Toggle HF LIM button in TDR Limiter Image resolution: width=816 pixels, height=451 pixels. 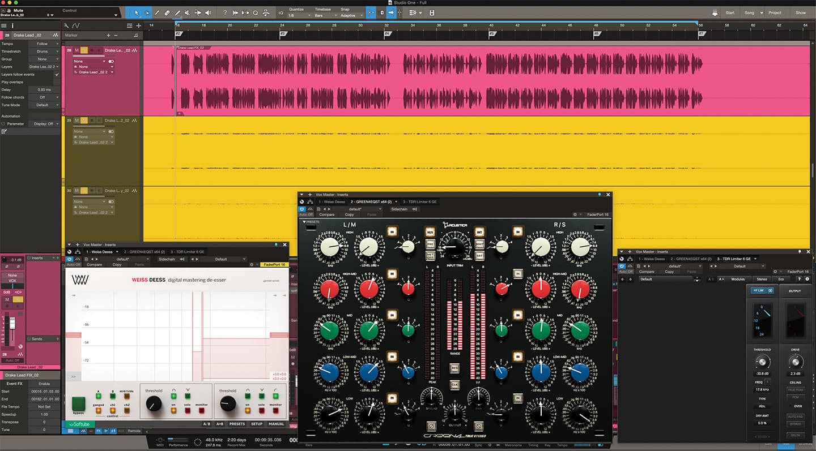[758, 290]
